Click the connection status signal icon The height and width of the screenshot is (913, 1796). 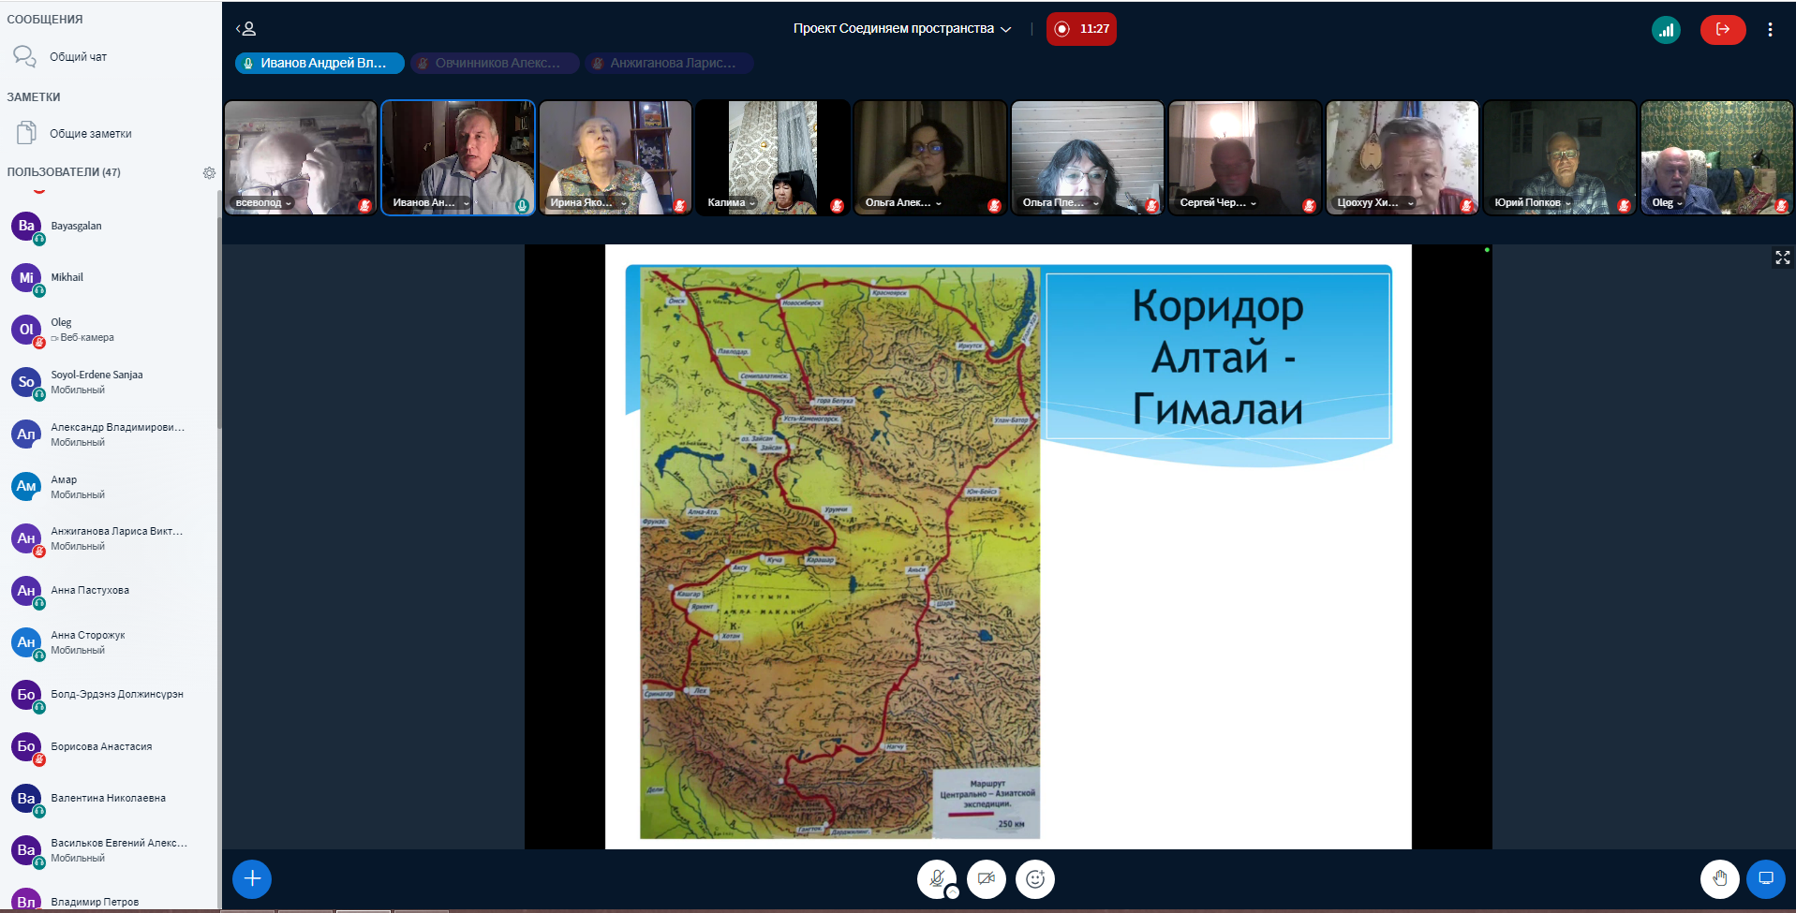tap(1666, 30)
